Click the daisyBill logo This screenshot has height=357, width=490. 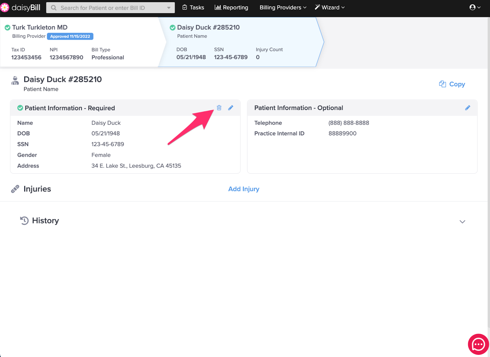tap(21, 8)
